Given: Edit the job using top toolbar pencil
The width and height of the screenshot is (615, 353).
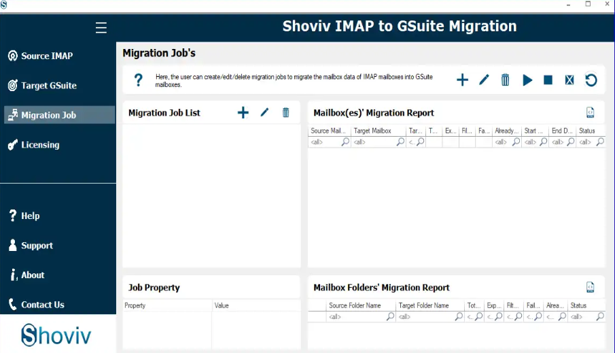Looking at the screenshot, I should coord(484,80).
